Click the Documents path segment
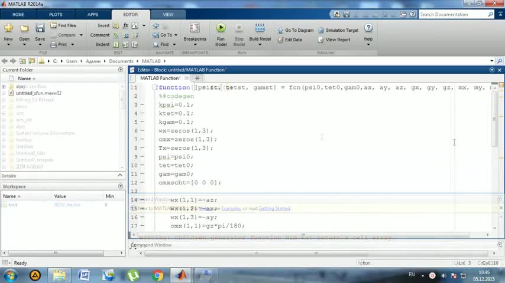Viewport: 505px width, 283px height. pos(121,61)
